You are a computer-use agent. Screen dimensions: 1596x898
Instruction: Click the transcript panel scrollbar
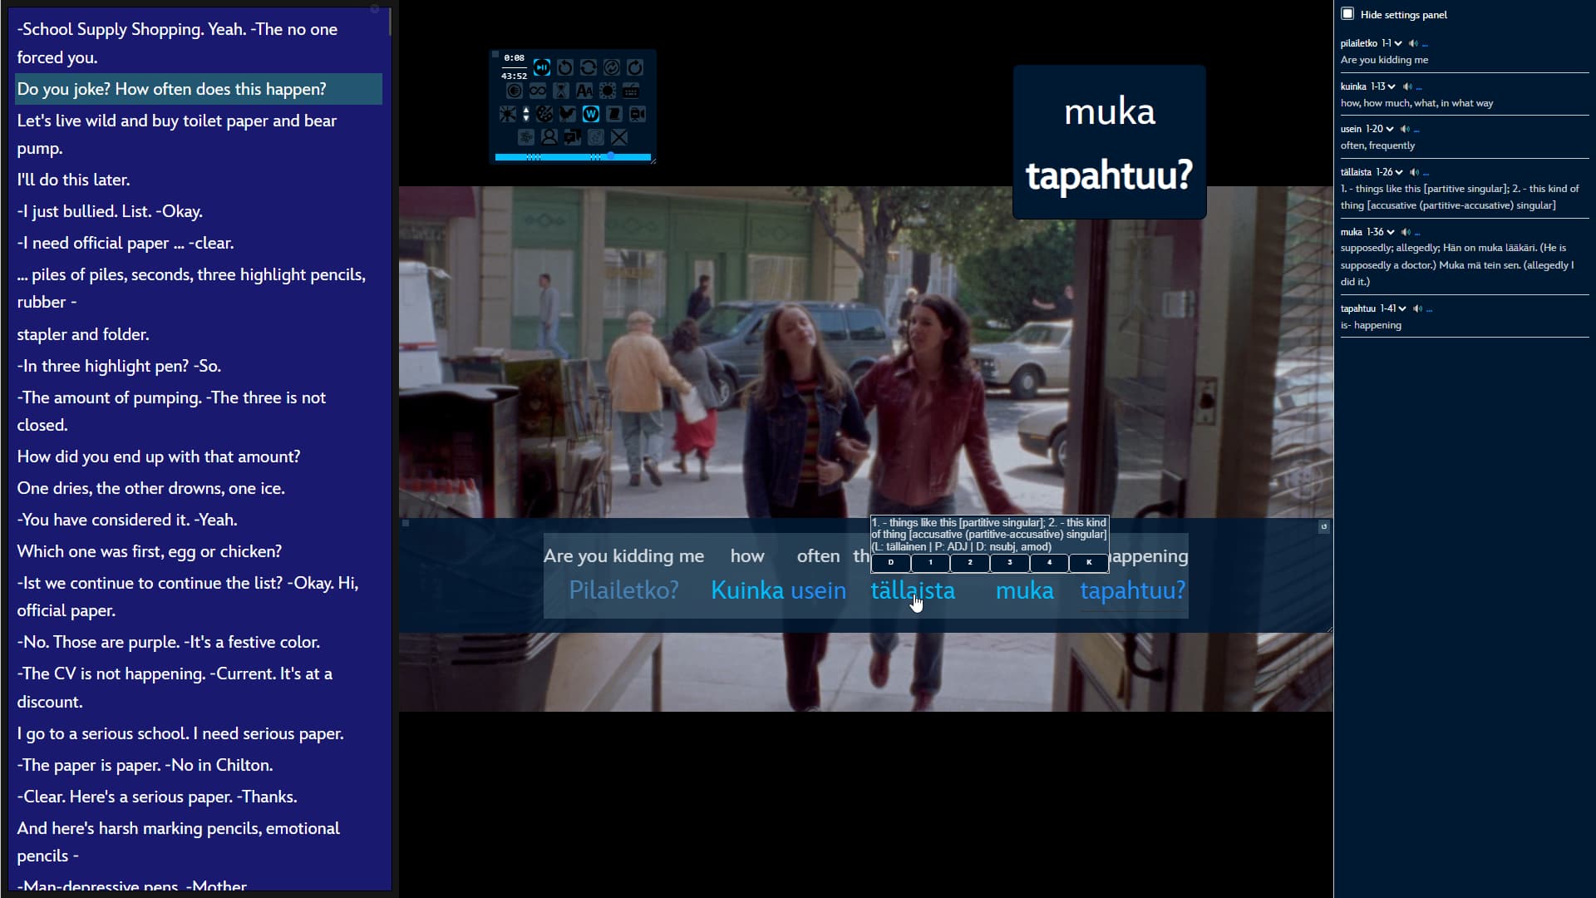[390, 22]
